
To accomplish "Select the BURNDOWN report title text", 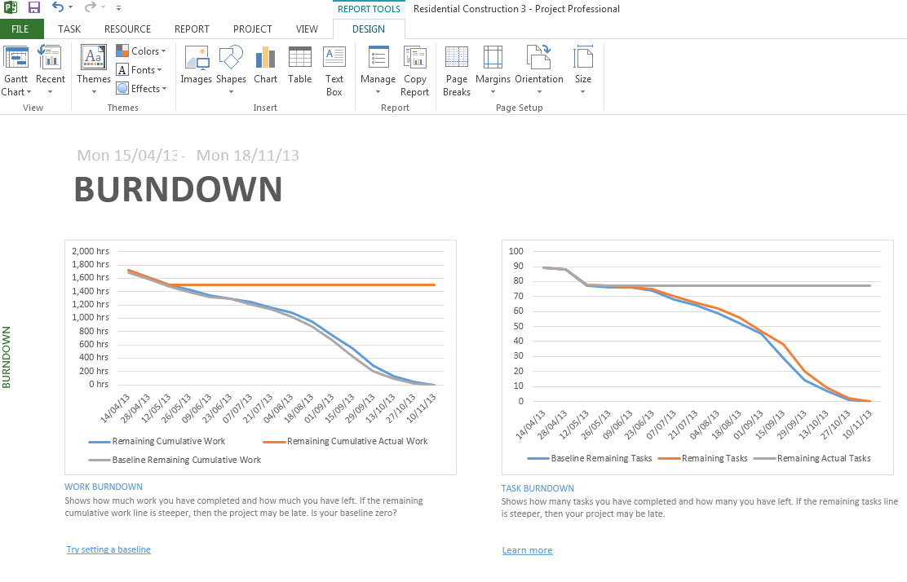I will (178, 189).
